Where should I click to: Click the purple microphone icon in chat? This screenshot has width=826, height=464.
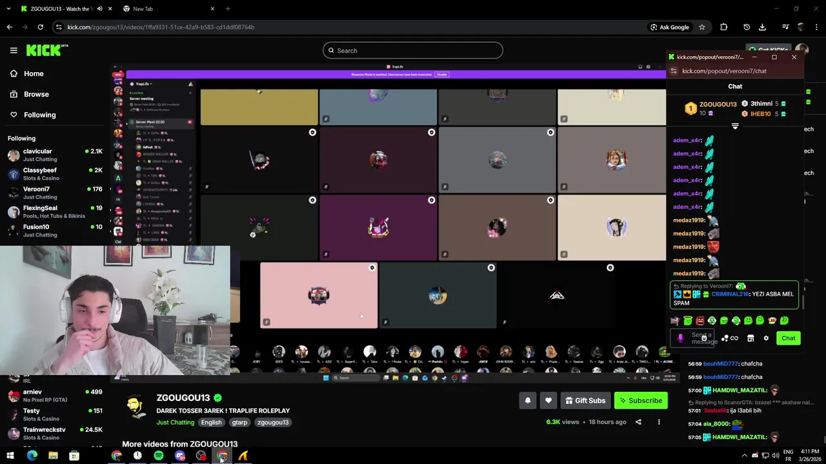tap(680, 338)
